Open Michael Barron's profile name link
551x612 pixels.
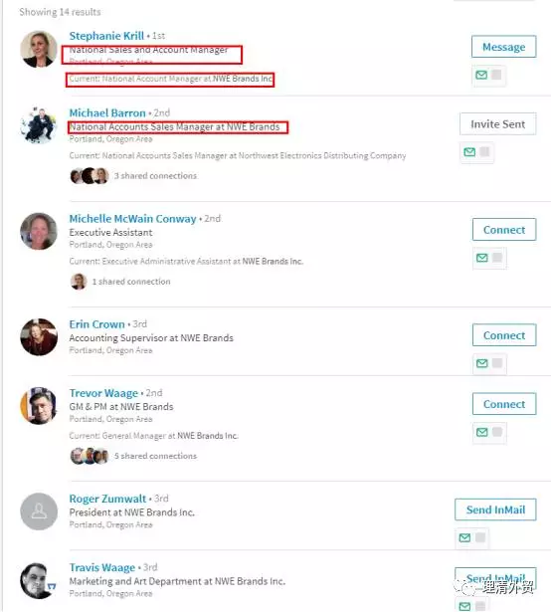[x=107, y=113]
